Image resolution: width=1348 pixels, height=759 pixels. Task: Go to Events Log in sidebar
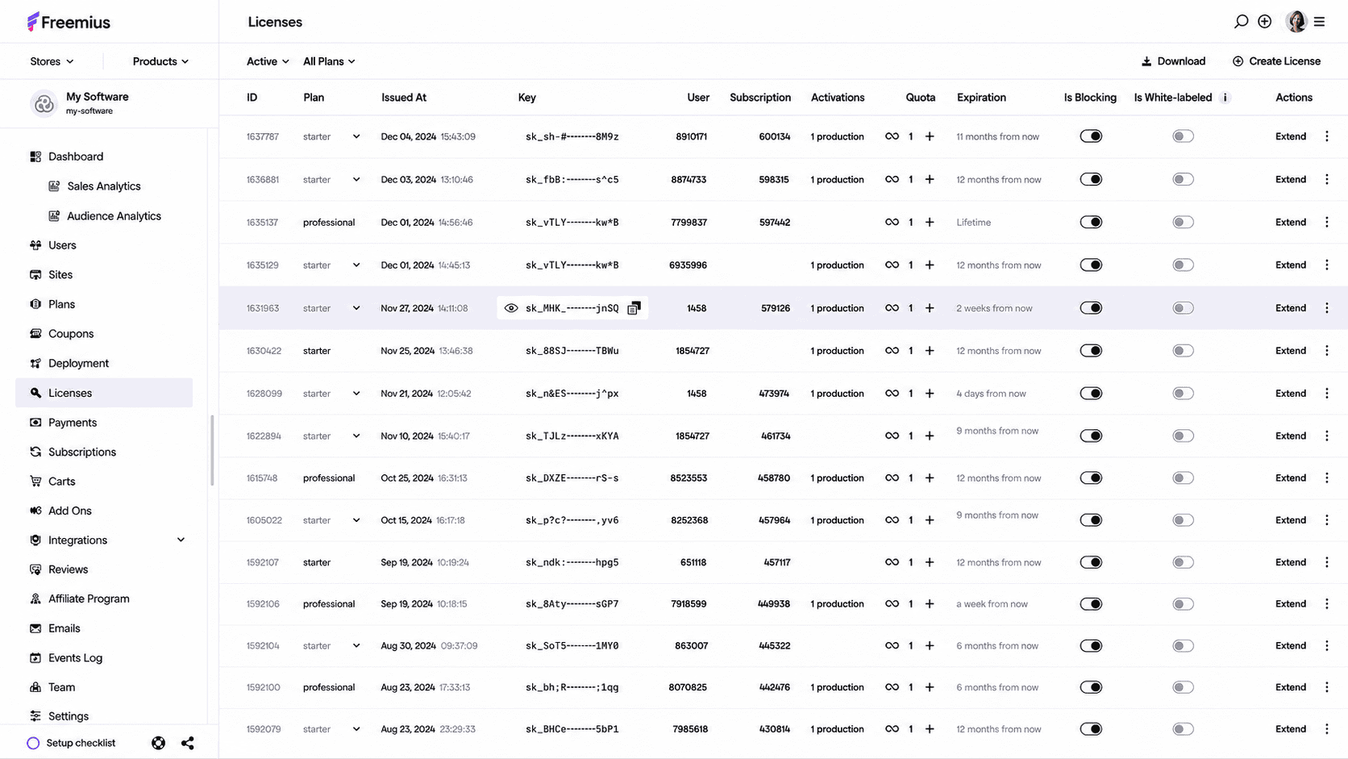click(x=75, y=658)
